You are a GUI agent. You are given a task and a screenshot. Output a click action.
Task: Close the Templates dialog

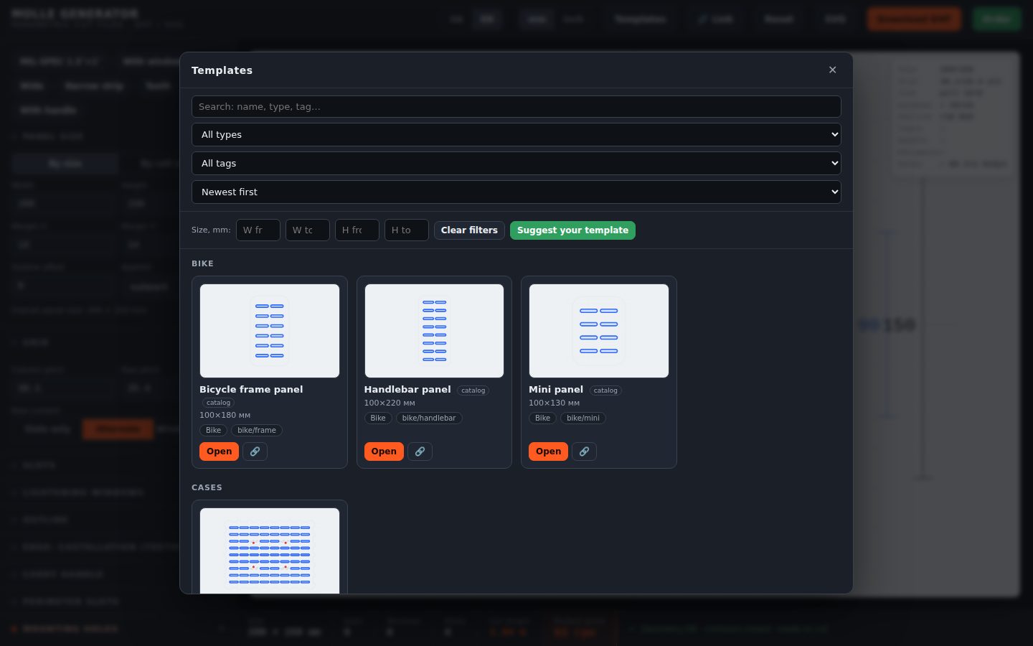point(832,70)
